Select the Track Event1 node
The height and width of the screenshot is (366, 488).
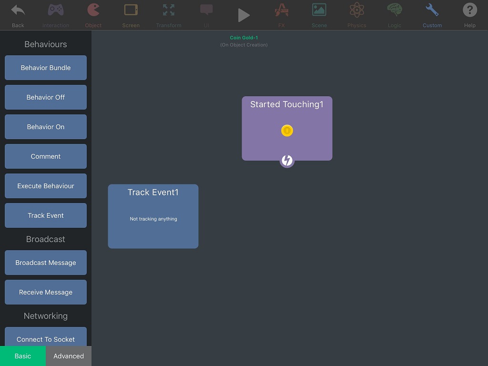point(153,216)
